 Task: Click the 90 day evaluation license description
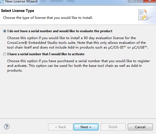(78, 43)
